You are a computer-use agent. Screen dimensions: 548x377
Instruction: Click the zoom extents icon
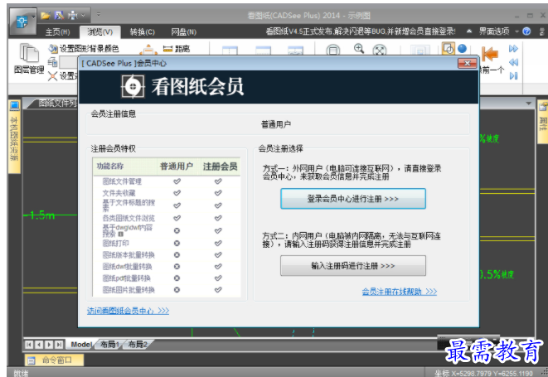380,50
